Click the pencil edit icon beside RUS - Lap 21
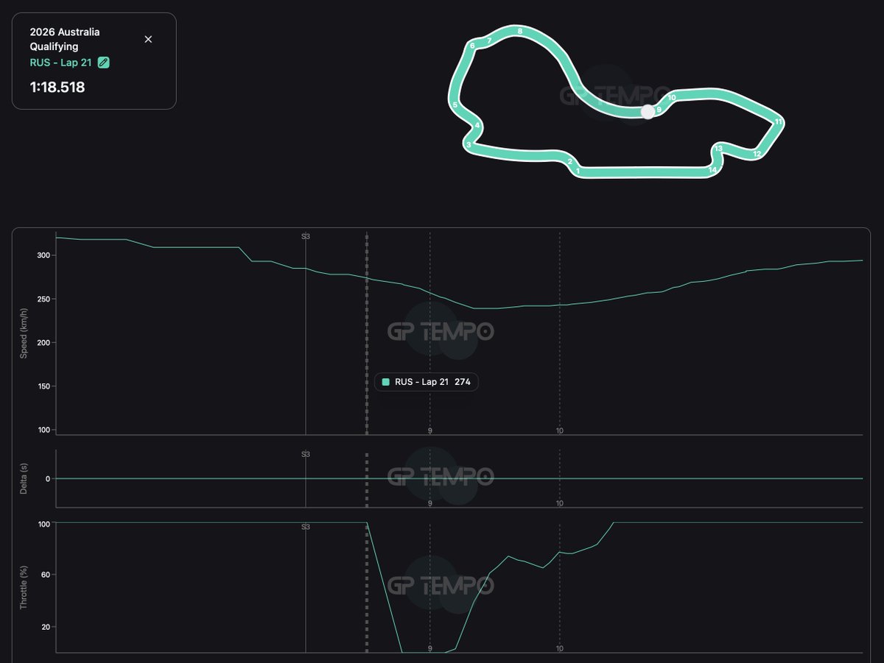The width and height of the screenshot is (884, 663). 104,63
